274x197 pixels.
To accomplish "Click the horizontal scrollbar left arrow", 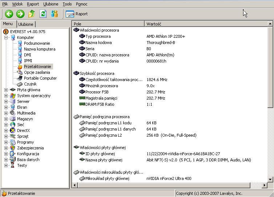I will click(x=75, y=185).
